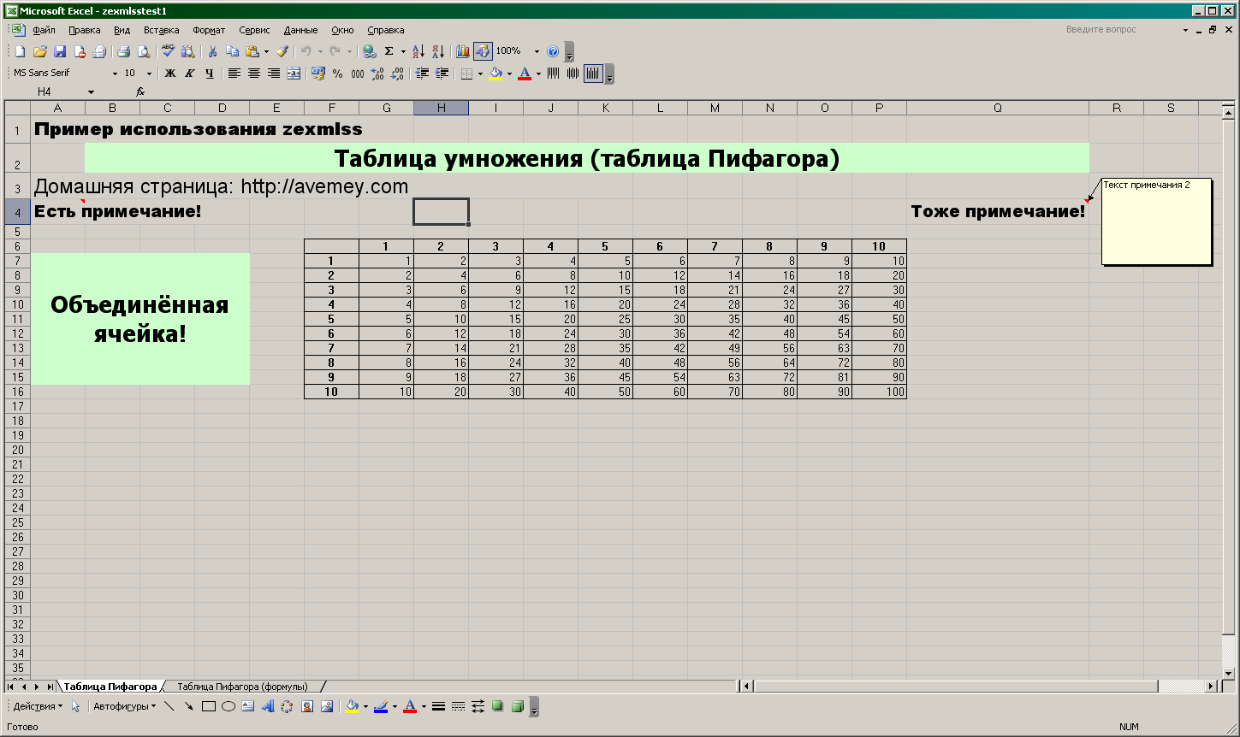Select the Oval shape tool
The image size is (1240, 737).
pos(228,706)
